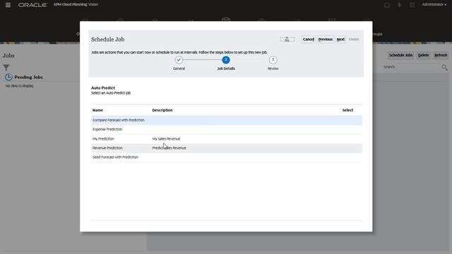This screenshot has height=254, width=452.
Task: Click the Select column header
Action: click(x=347, y=110)
